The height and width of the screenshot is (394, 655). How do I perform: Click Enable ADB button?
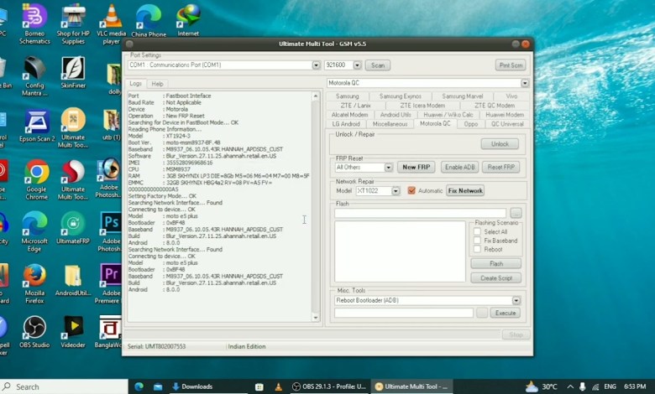tap(459, 167)
